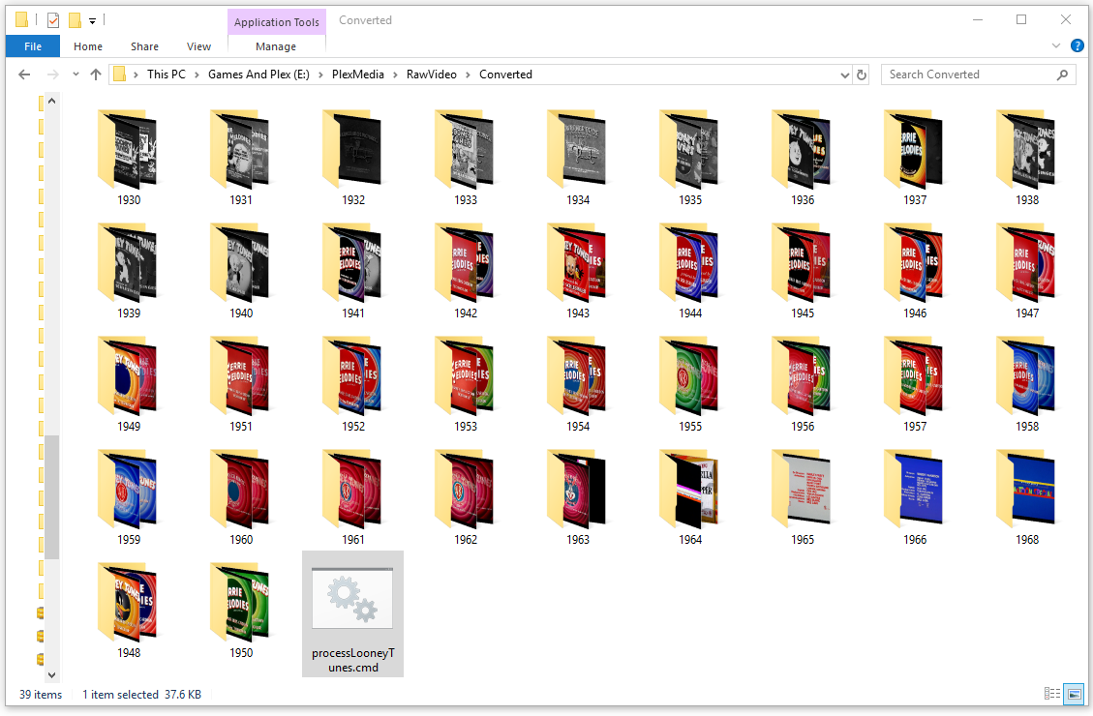Open Customize Quick Access Toolbar dropdown
Screen dimensions: 1093x716
pyautogui.click(x=92, y=20)
